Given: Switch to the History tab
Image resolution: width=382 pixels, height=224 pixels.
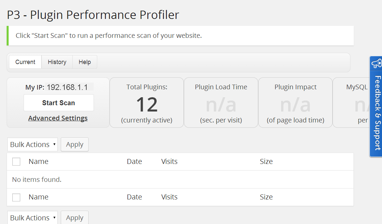Looking at the screenshot, I should coord(57,62).
